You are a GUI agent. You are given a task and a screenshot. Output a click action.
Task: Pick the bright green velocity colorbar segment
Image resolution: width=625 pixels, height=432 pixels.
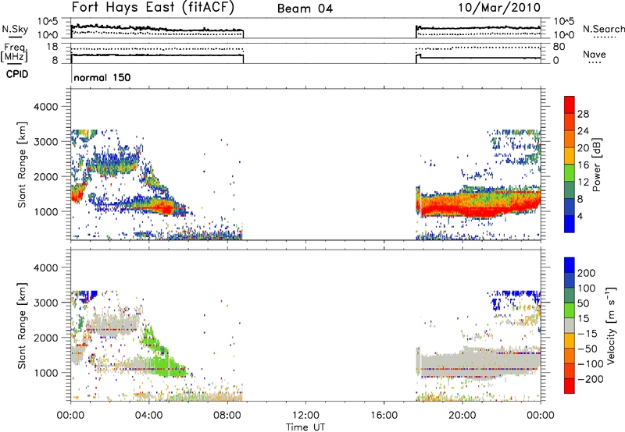570,310
